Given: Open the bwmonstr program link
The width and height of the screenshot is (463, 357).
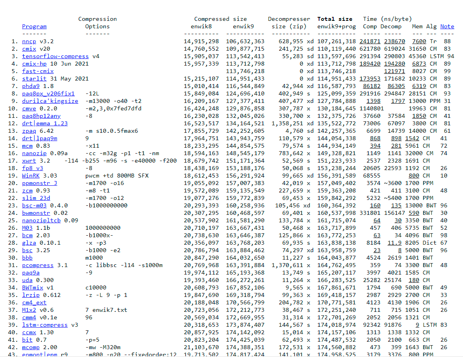Looking at the screenshot, I should pyautogui.click(x=36, y=213).
